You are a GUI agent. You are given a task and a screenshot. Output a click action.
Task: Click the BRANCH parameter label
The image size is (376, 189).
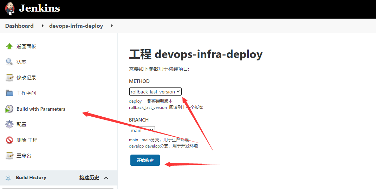[139, 120]
